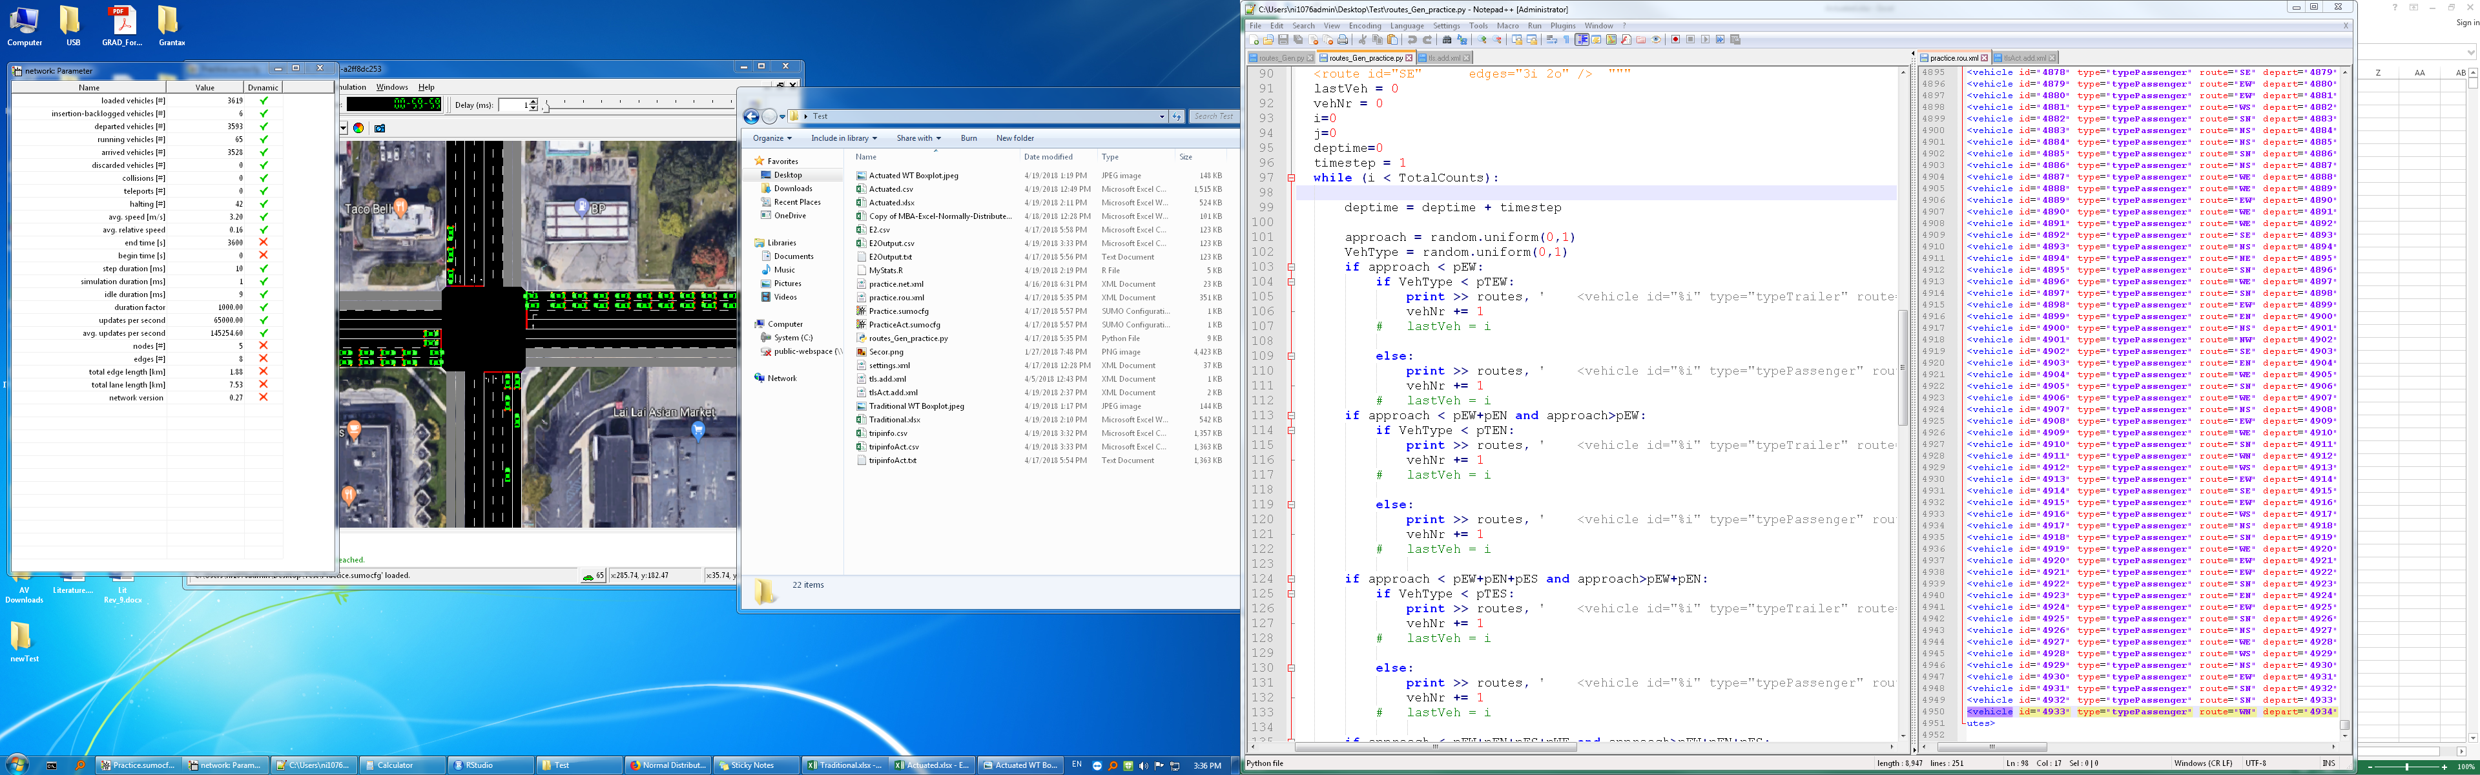Open Include in library dropdown
Screen dimensions: 2480x775
pyautogui.click(x=843, y=138)
